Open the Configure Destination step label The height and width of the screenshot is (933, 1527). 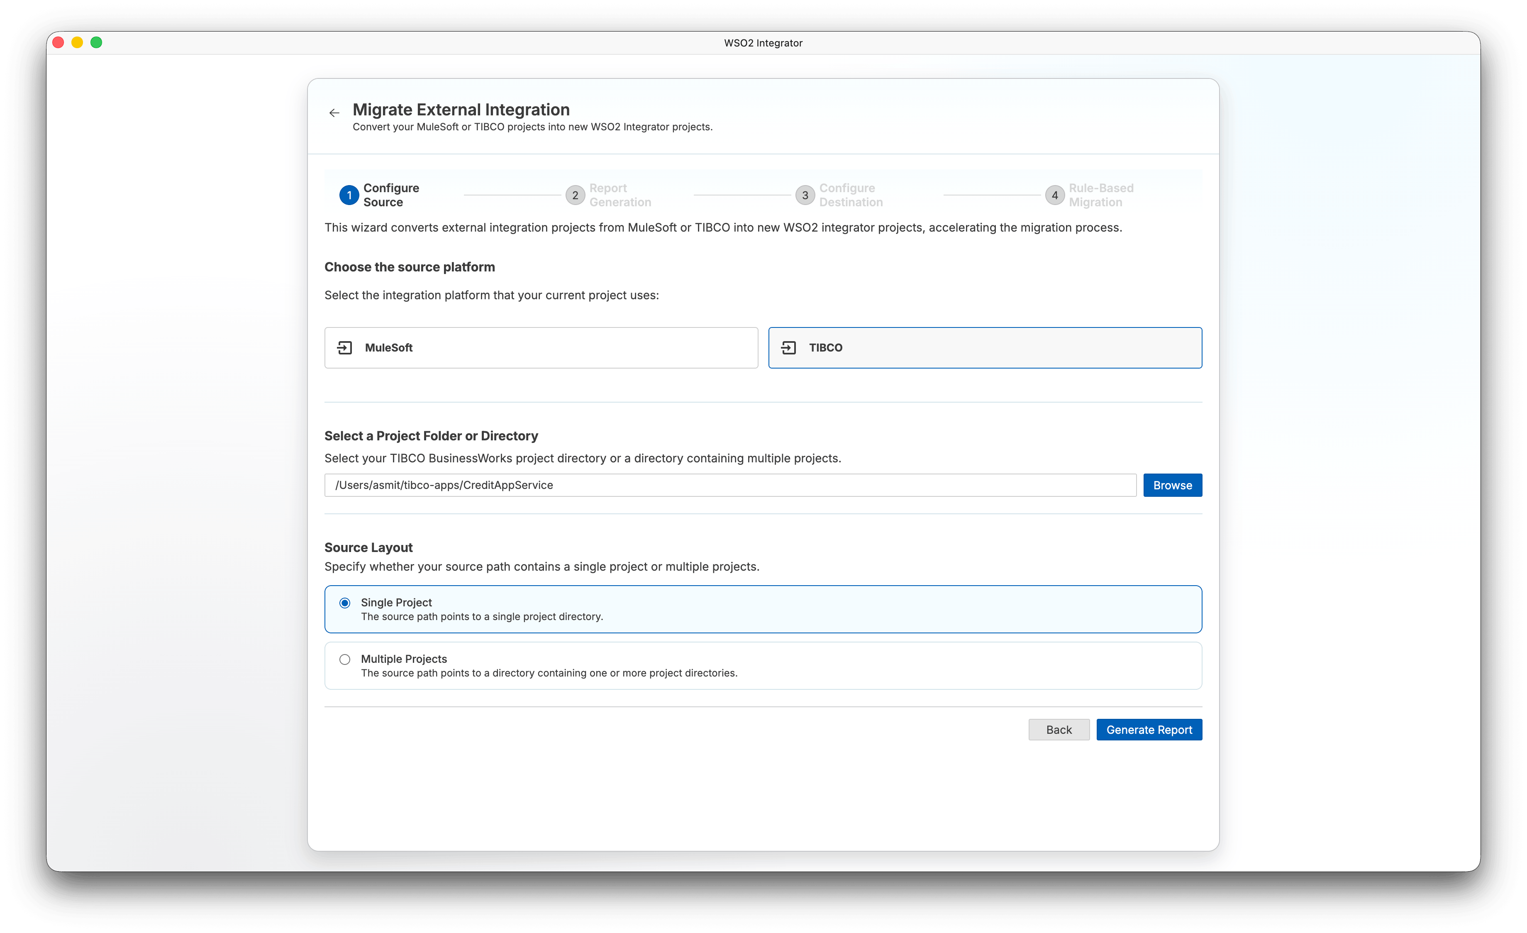click(x=851, y=195)
